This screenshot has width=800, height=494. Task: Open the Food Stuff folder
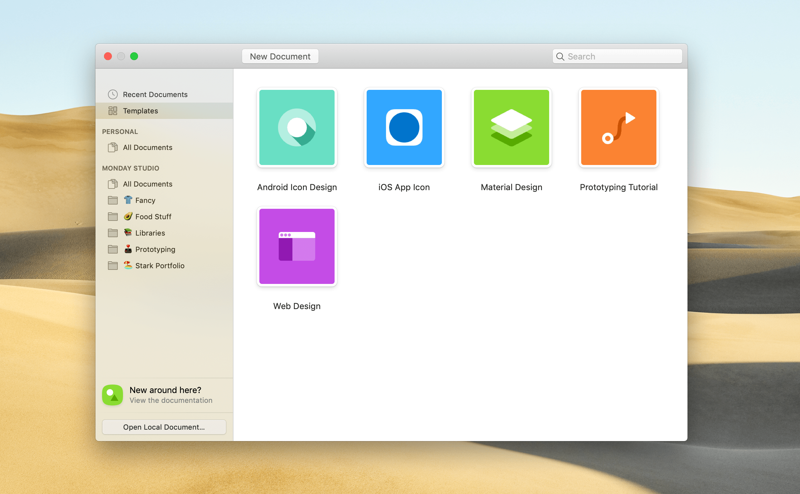(x=153, y=217)
